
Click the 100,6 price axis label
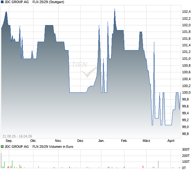pyautogui.click(x=186, y=72)
